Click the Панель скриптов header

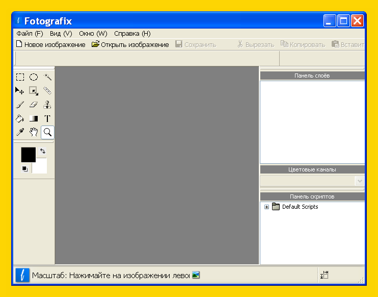tap(312, 196)
